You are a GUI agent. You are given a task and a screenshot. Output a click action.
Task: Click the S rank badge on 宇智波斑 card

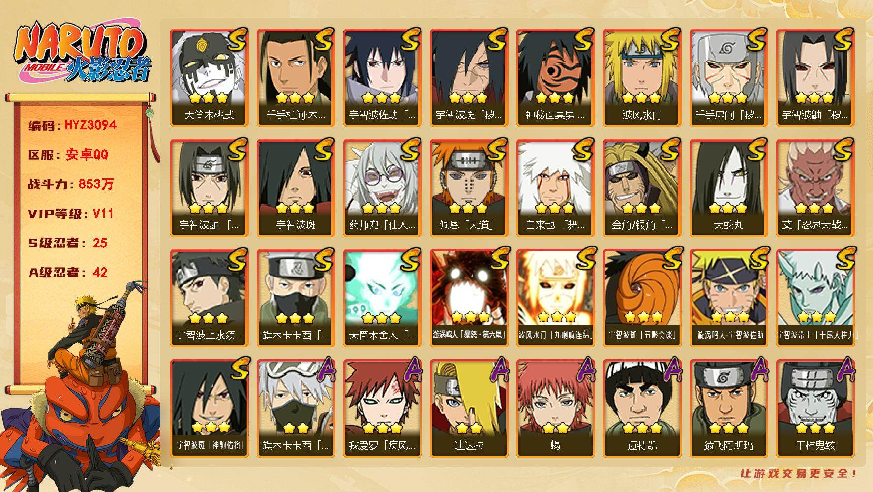(324, 149)
